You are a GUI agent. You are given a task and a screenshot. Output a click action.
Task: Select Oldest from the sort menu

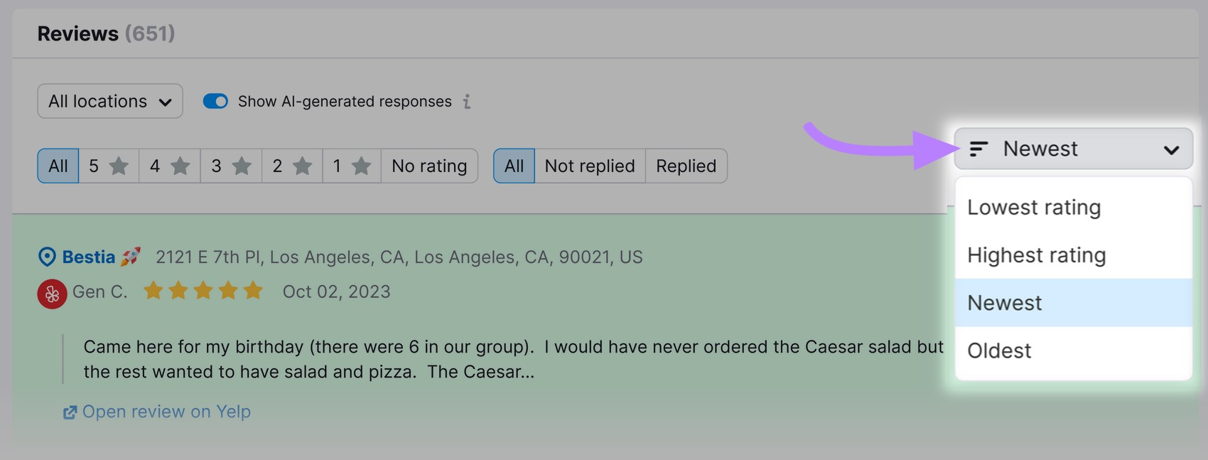click(x=998, y=350)
